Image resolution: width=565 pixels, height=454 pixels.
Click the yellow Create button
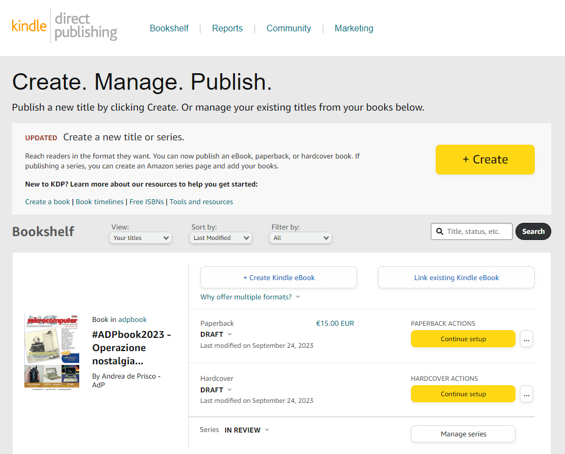pyautogui.click(x=485, y=160)
